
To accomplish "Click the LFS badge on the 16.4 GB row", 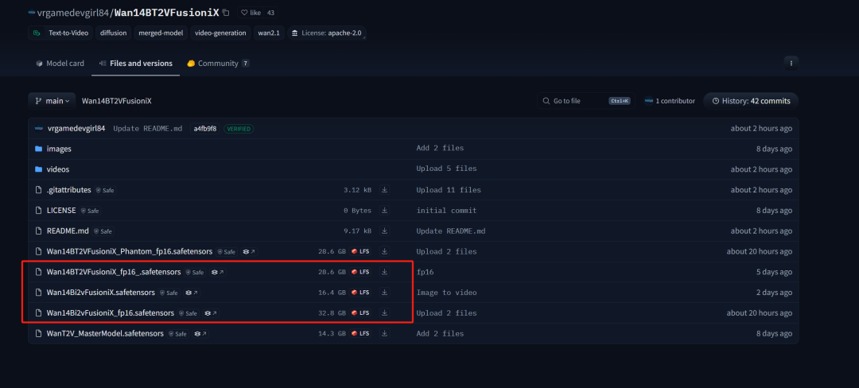I will 360,293.
